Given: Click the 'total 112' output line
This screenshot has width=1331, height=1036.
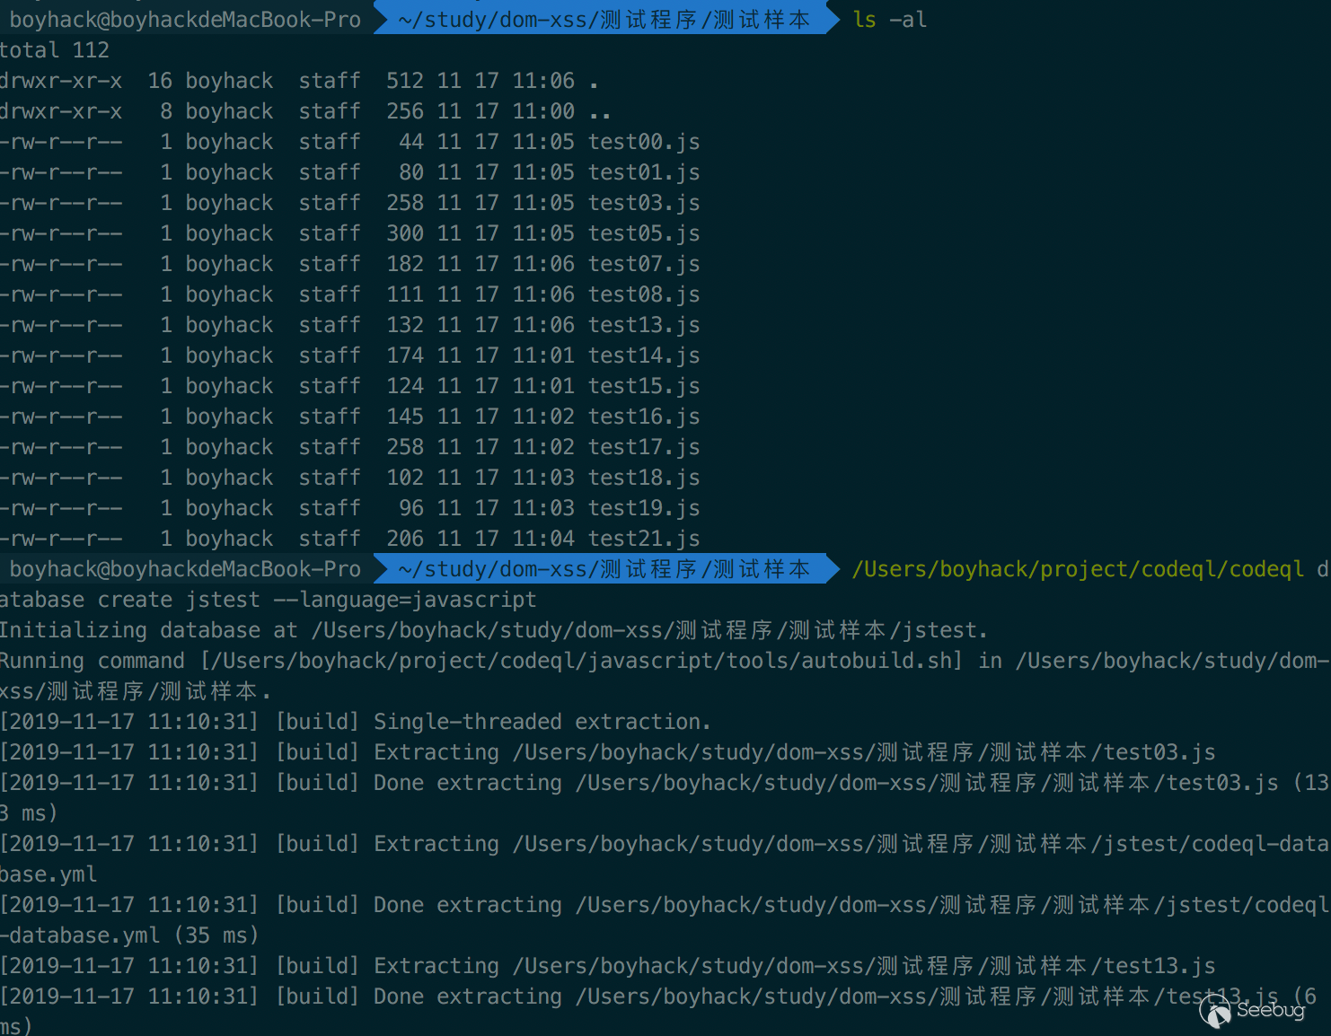Looking at the screenshot, I should tap(55, 50).
